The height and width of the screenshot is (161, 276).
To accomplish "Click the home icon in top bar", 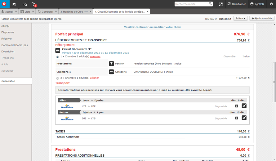I will pyautogui.click(x=14, y=4).
